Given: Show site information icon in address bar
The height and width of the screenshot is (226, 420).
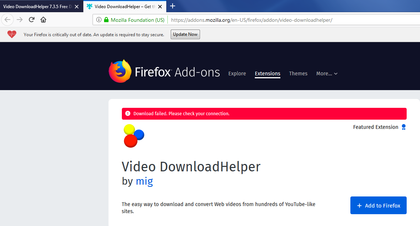Looking at the screenshot, I should 99,20.
